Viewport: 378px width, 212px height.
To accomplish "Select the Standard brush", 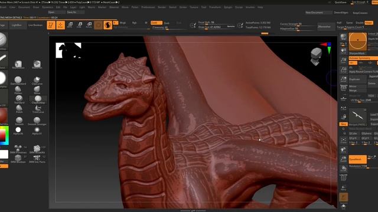I will (19, 100).
